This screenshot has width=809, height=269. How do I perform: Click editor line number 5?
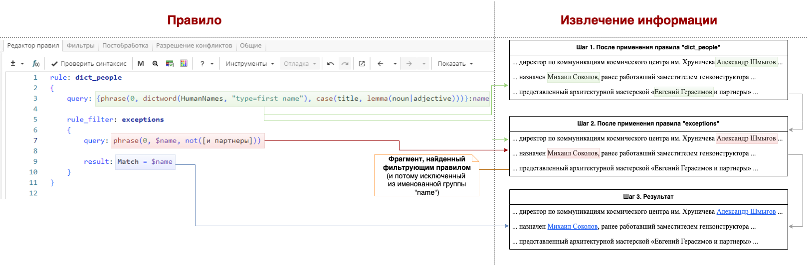(35, 120)
